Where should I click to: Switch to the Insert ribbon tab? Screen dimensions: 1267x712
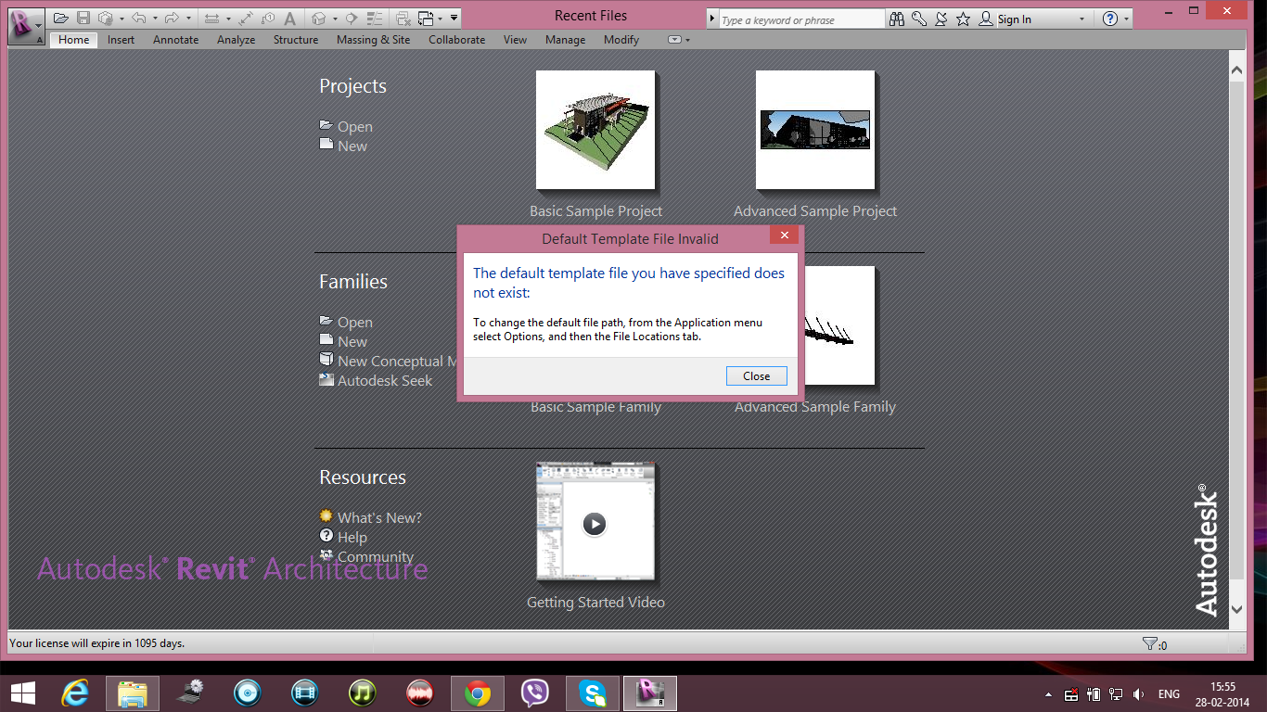(x=121, y=40)
